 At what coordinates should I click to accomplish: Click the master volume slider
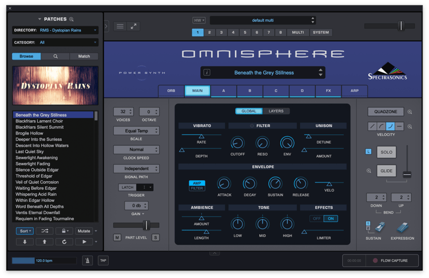click(401, 26)
